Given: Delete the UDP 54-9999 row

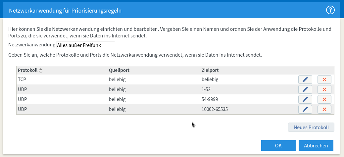Looking at the screenshot, I should coord(324,99).
